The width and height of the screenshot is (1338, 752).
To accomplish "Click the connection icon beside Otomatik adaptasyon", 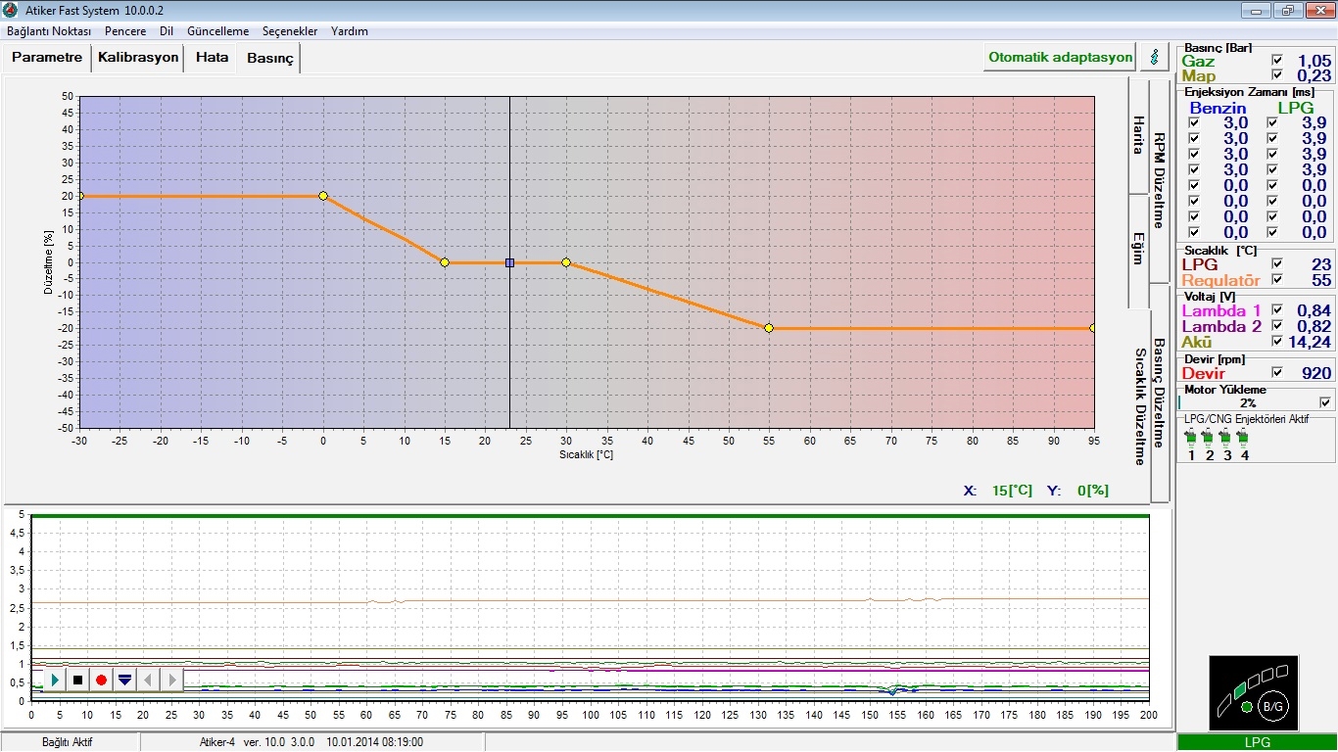I will (x=1155, y=57).
